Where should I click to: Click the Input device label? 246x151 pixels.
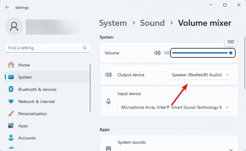[x=129, y=94]
